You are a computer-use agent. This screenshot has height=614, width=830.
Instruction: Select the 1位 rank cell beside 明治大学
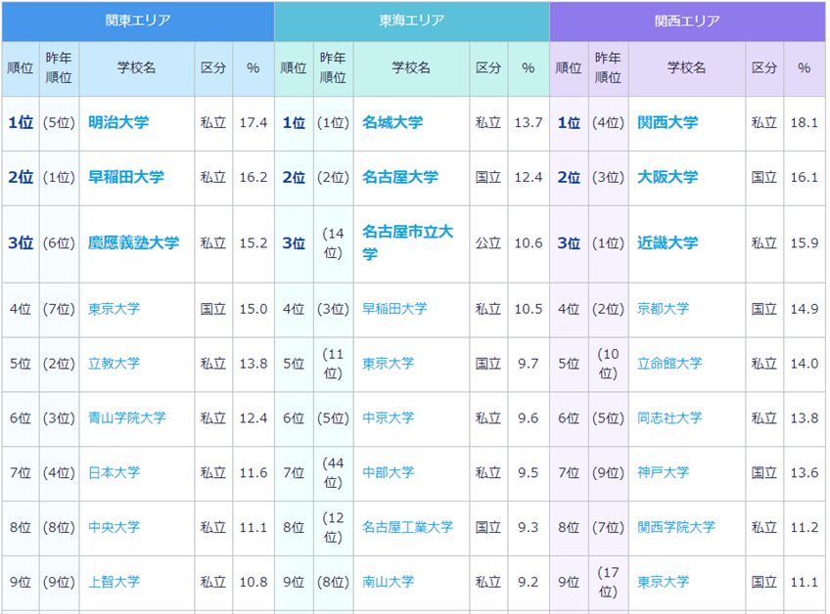point(21,122)
